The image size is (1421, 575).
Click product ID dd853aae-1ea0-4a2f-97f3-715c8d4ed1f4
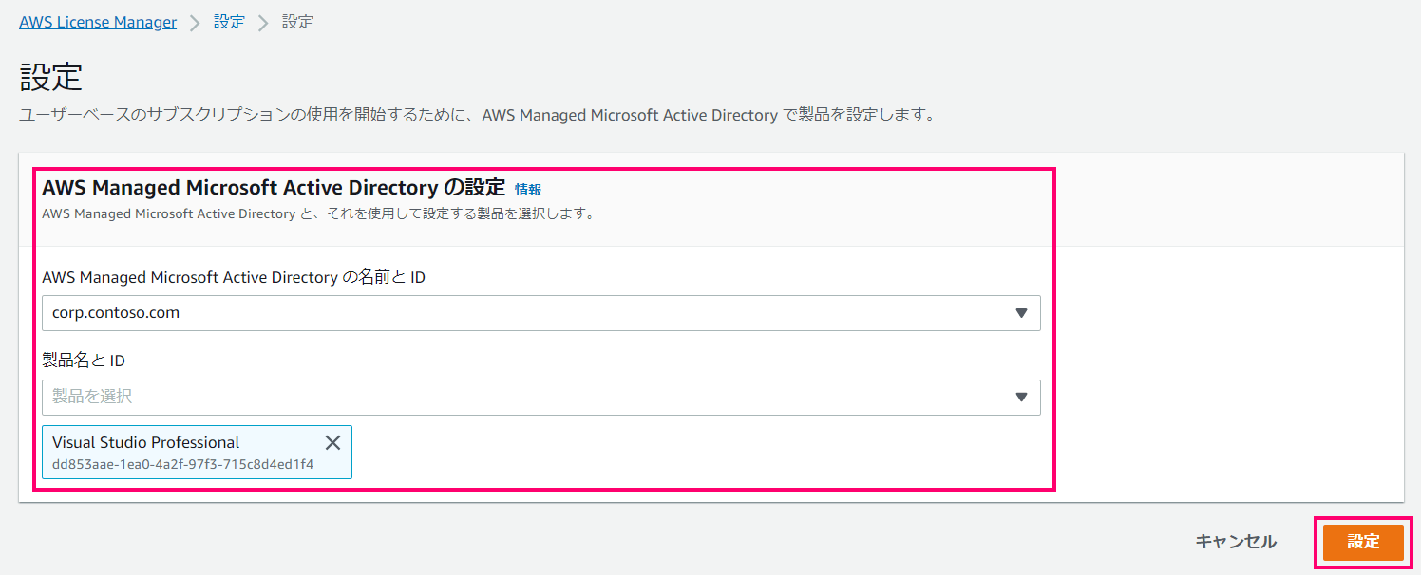tap(182, 465)
